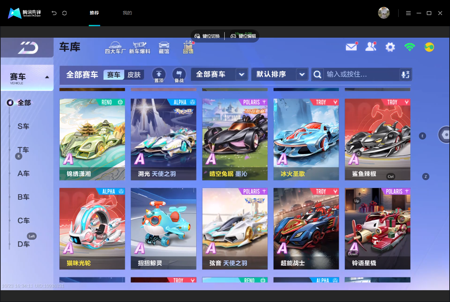Viewport: 450px width, 302px height.
Task: Collapse the 赛车 VEHICLE sidebar section
Action: [28, 78]
